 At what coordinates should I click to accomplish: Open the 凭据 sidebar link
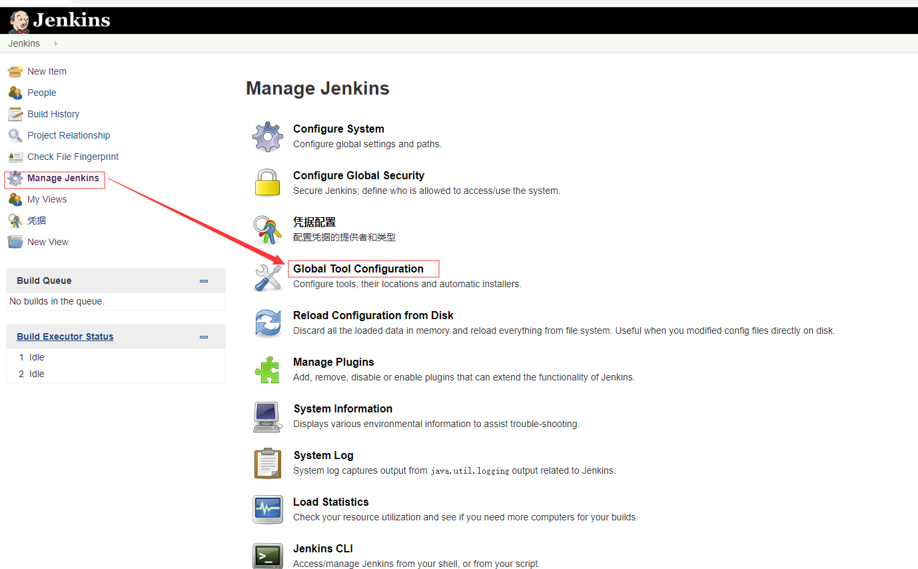coord(37,221)
